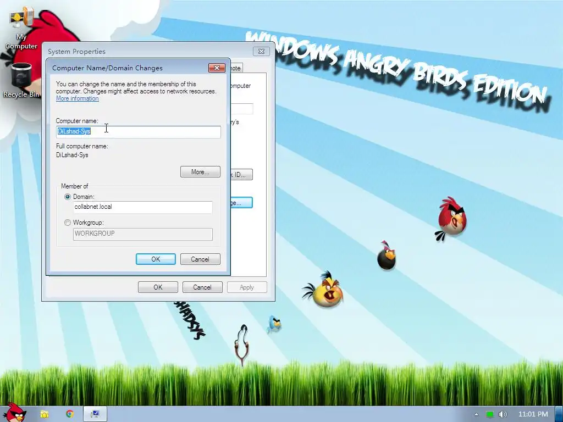Cancel the Computer Name/Domain Changes dialog

point(200,259)
